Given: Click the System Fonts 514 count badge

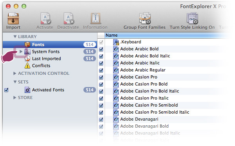Looking at the screenshot, I should tap(89, 52).
